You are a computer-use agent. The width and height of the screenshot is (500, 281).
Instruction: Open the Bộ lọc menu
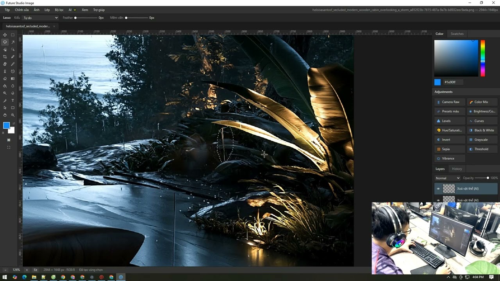59,10
